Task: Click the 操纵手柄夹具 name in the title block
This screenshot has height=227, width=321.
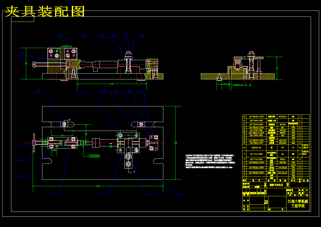Action: point(276,185)
